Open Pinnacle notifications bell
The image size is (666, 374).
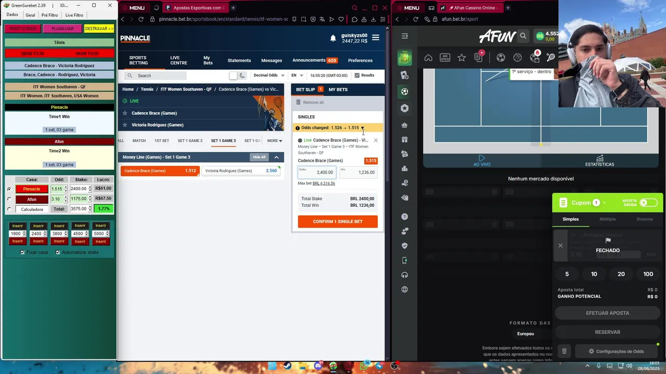(x=333, y=38)
